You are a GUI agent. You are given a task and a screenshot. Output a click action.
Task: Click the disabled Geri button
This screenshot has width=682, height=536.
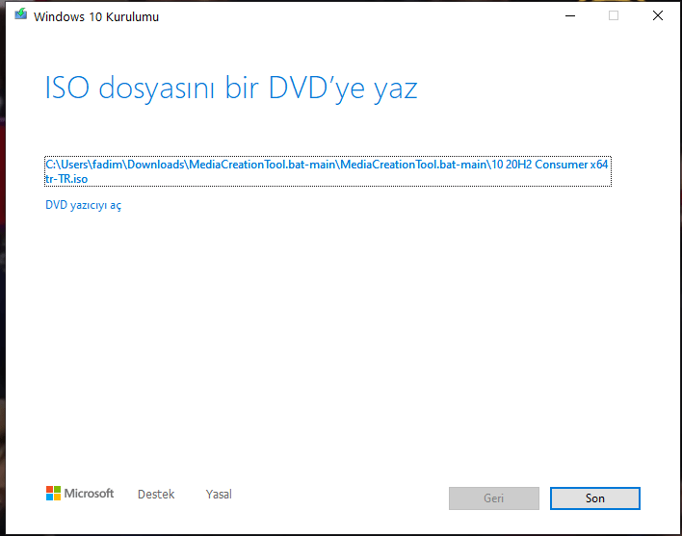(x=493, y=498)
